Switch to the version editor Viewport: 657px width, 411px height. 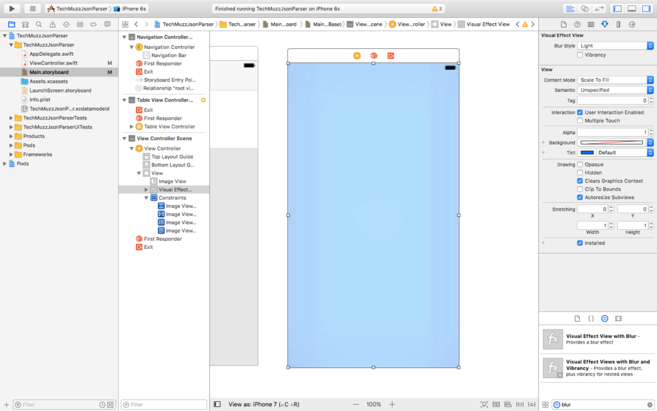coord(600,8)
